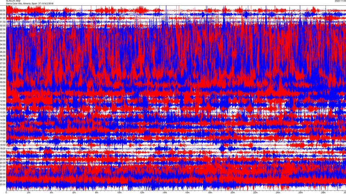
Task: Pick the 12:30 time label
Action: tap(3, 105)
